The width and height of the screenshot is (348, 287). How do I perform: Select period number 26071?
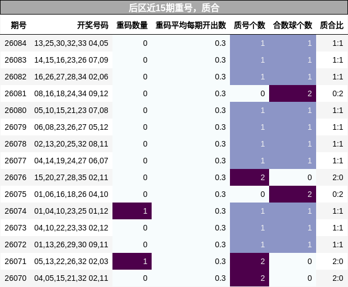[16, 261]
